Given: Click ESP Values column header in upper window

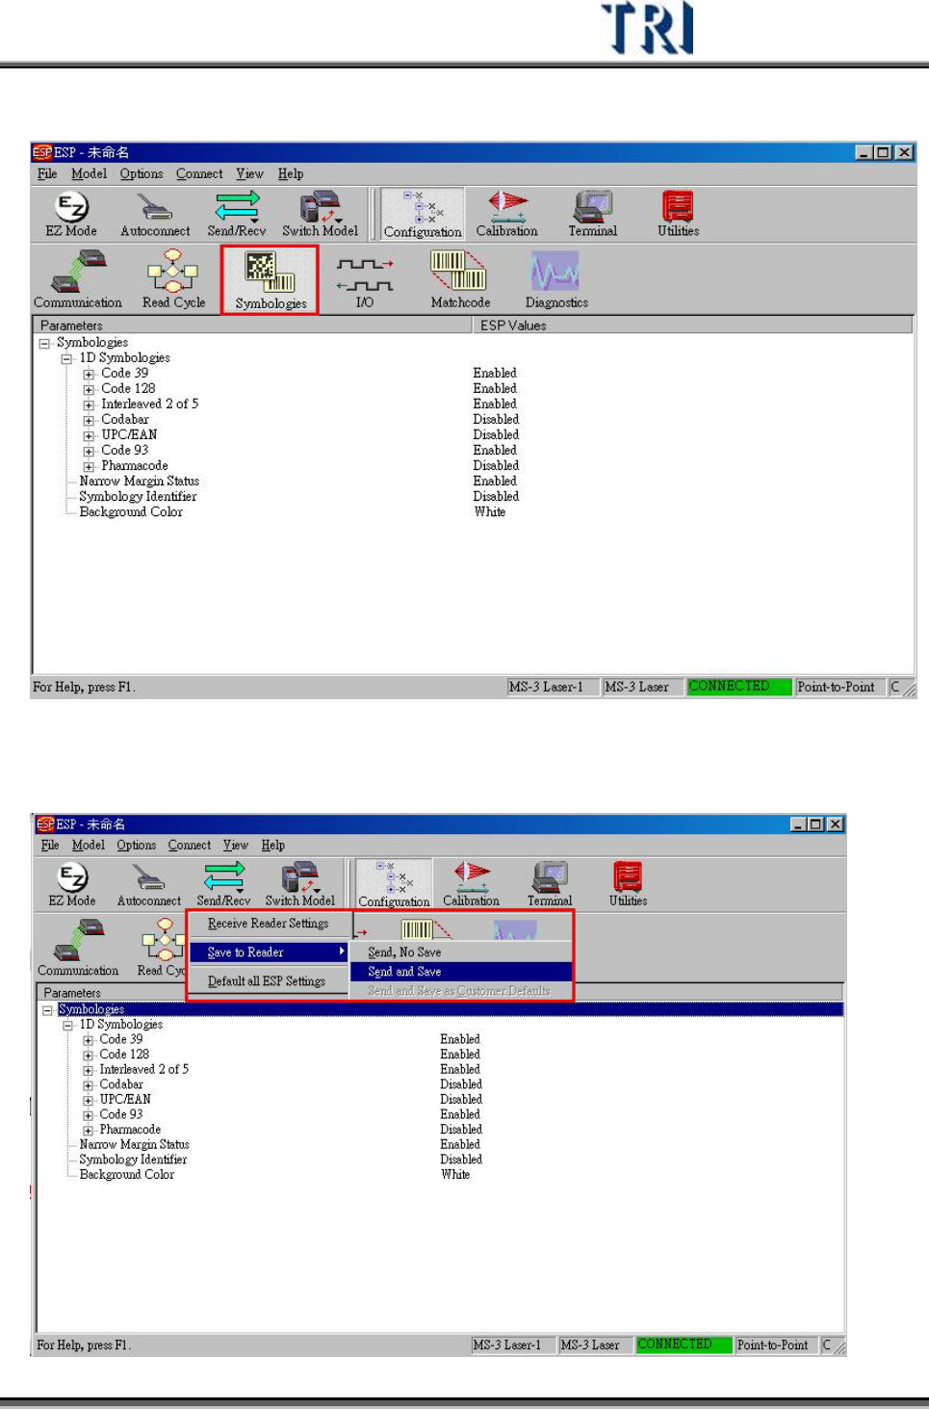Looking at the screenshot, I should pos(693,326).
